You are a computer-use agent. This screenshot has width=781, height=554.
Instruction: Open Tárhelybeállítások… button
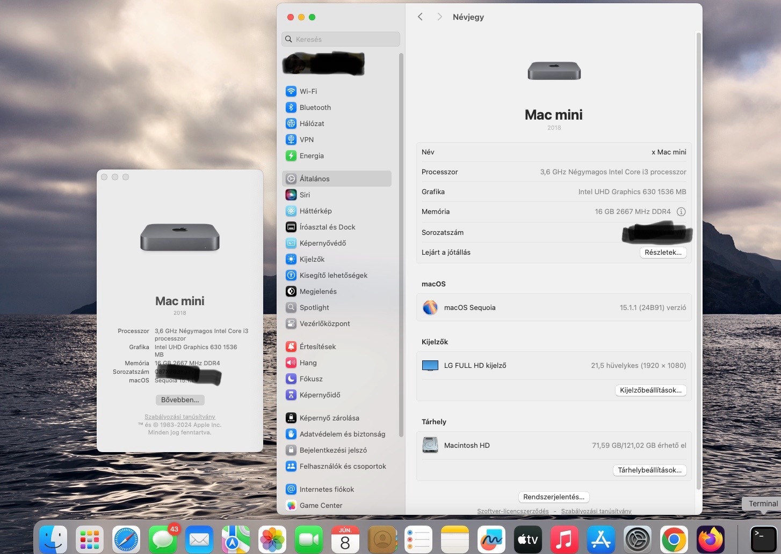pyautogui.click(x=649, y=470)
